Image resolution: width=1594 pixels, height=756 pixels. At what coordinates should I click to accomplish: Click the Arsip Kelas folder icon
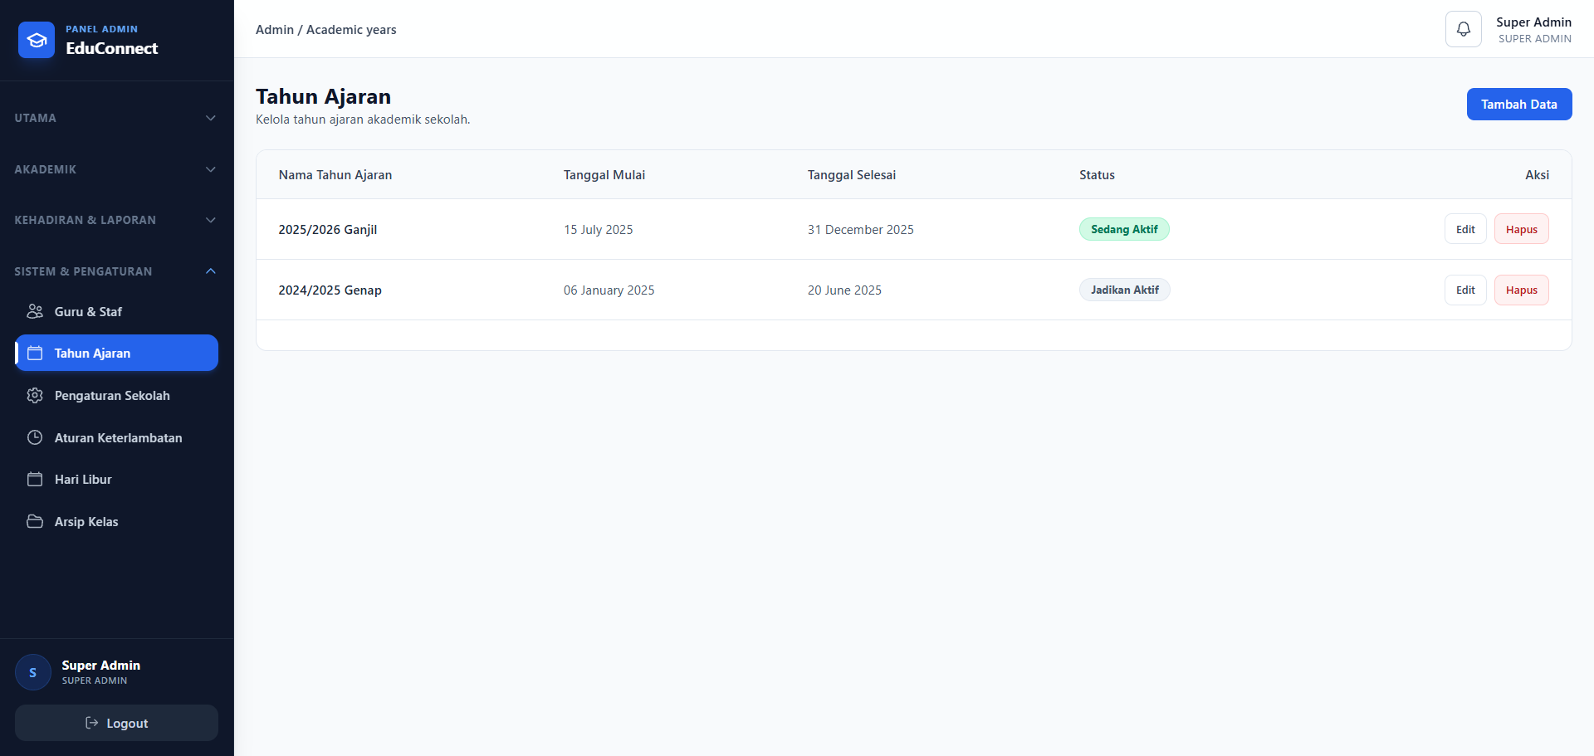click(35, 521)
